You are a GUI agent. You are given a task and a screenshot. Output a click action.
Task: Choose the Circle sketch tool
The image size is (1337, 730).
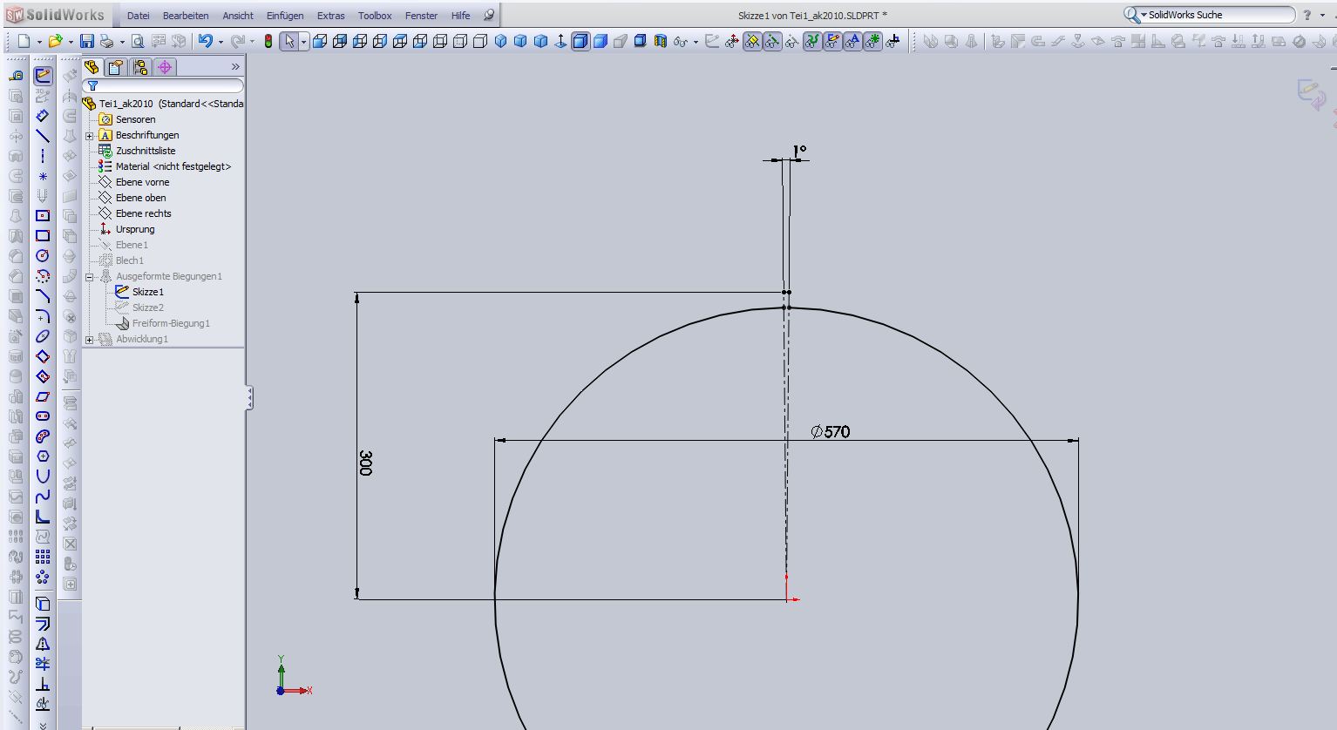(x=43, y=256)
